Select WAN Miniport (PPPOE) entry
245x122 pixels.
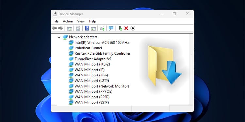94,91
